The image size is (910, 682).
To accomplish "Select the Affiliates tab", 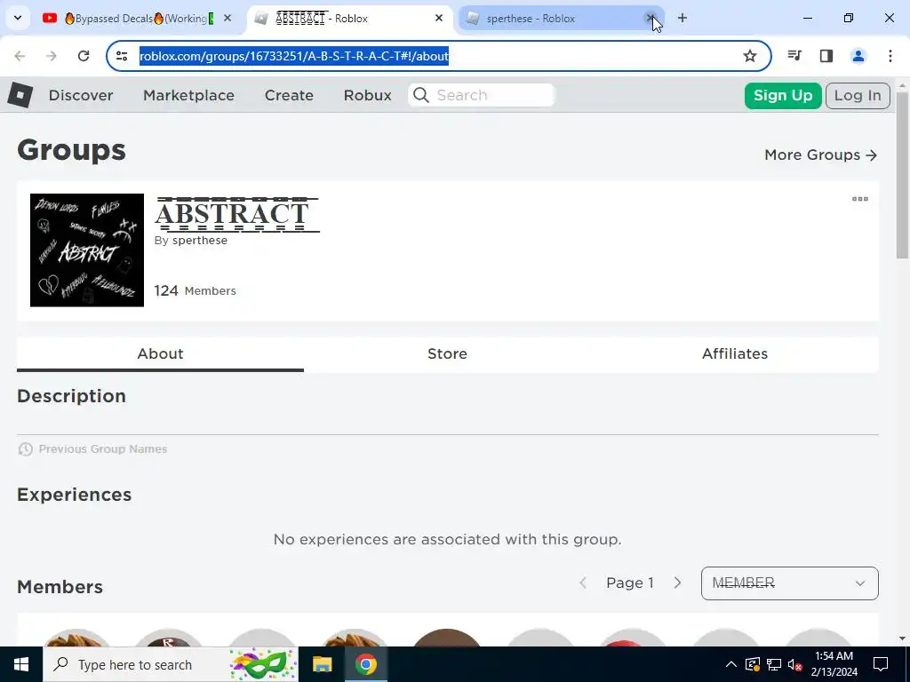I will pyautogui.click(x=735, y=353).
